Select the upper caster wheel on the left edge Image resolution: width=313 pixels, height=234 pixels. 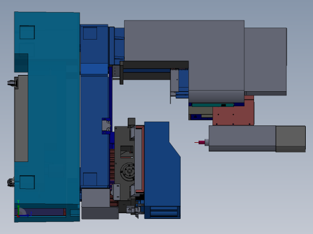12,83
